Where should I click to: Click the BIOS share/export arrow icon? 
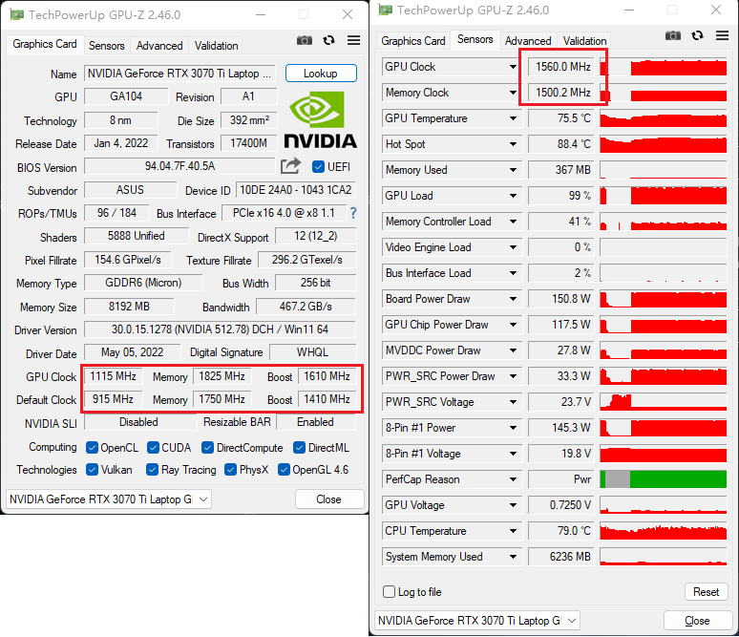[x=290, y=166]
